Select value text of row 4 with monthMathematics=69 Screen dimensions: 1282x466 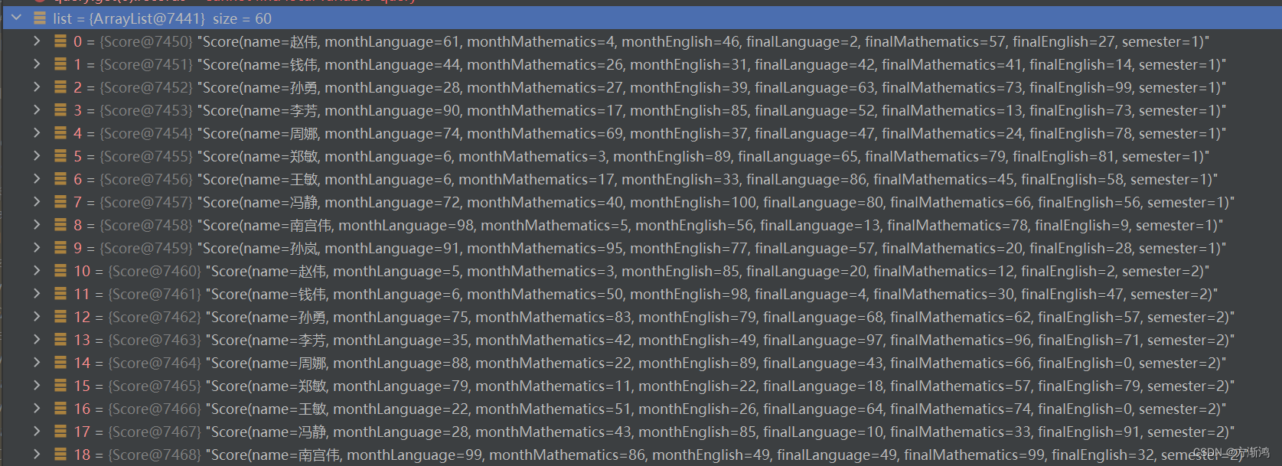click(x=712, y=133)
